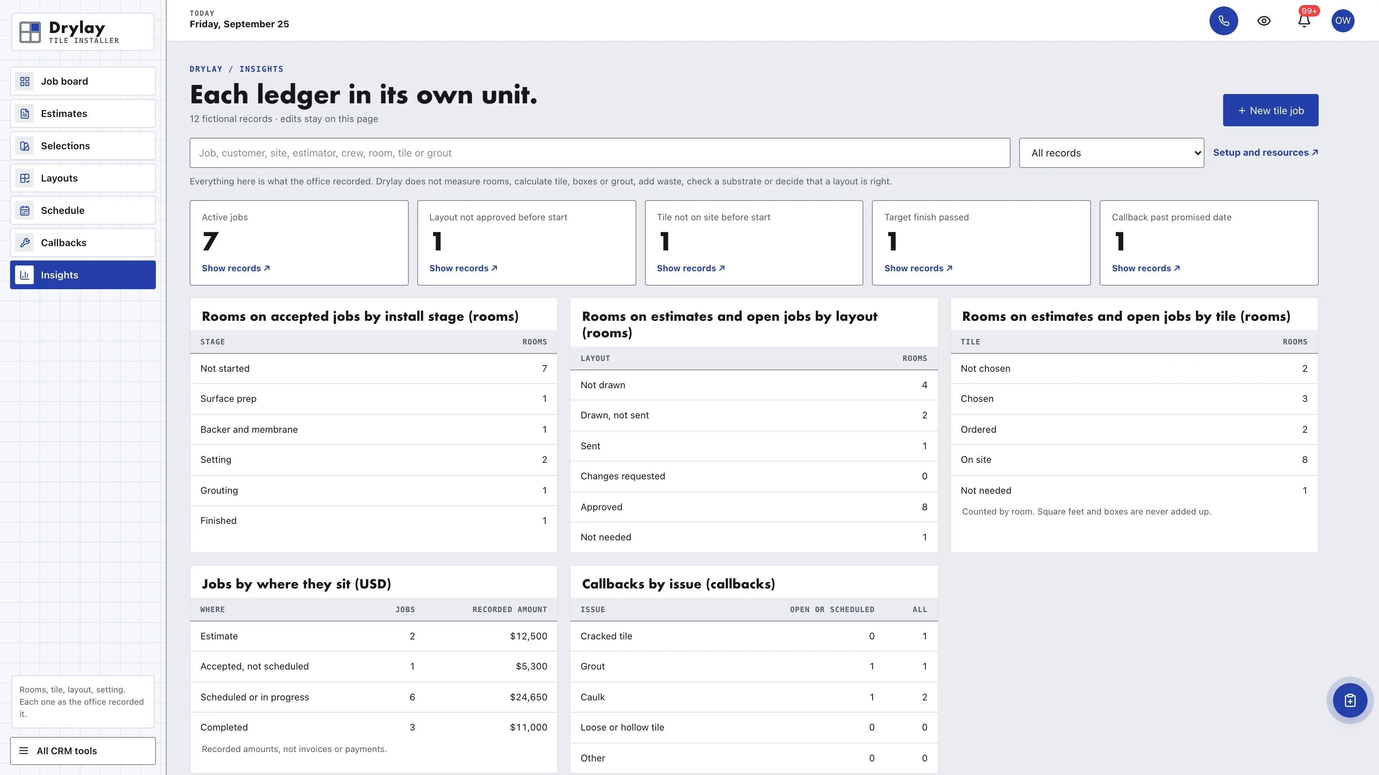Click the 'Cracked tile' callback row
Screen dimensions: 1379x775
754,636
